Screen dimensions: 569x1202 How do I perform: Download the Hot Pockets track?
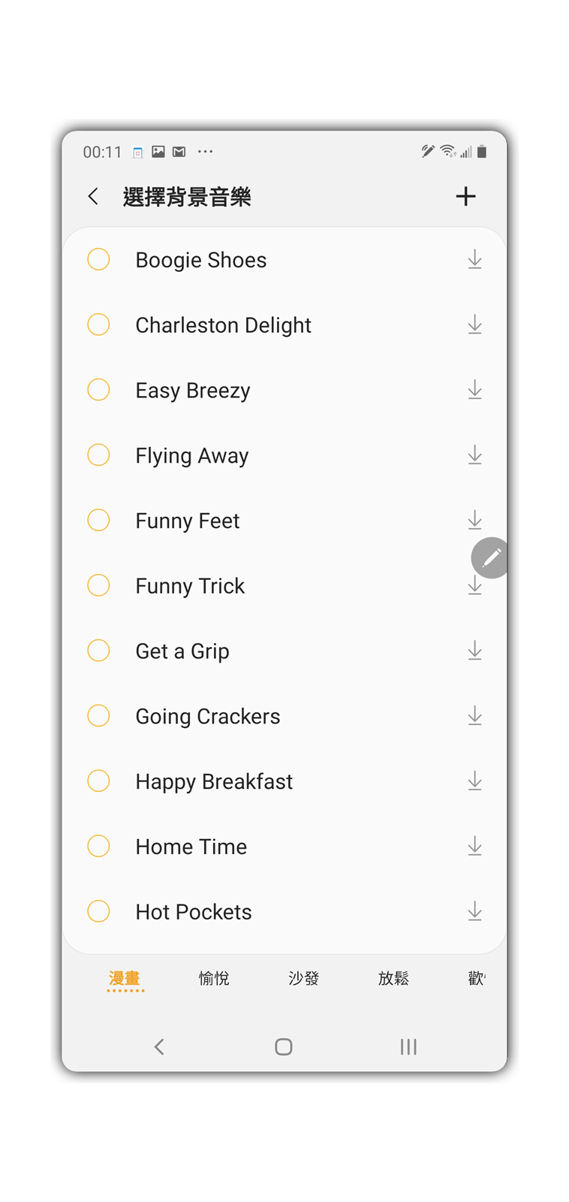474,911
